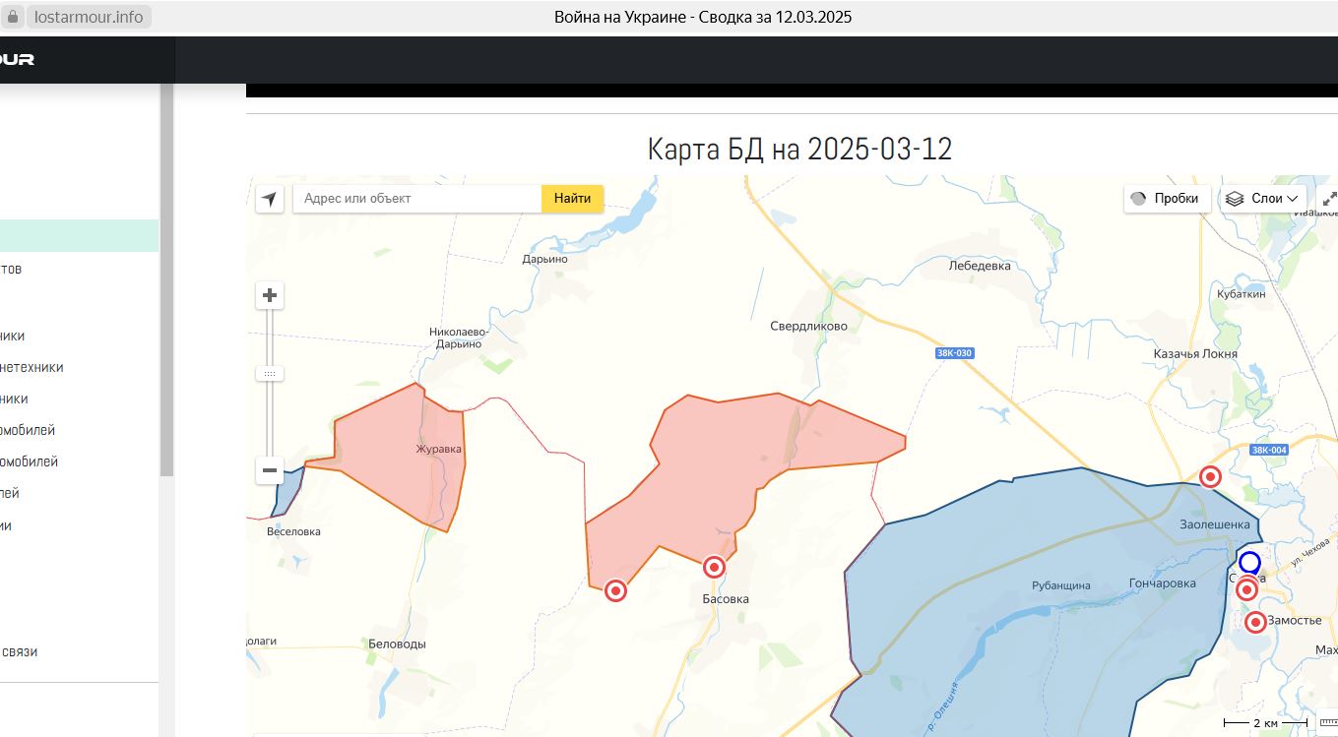Image resolution: width=1338 pixels, height=737 pixels.
Task: Click the blue circle map marker
Action: (x=1249, y=562)
